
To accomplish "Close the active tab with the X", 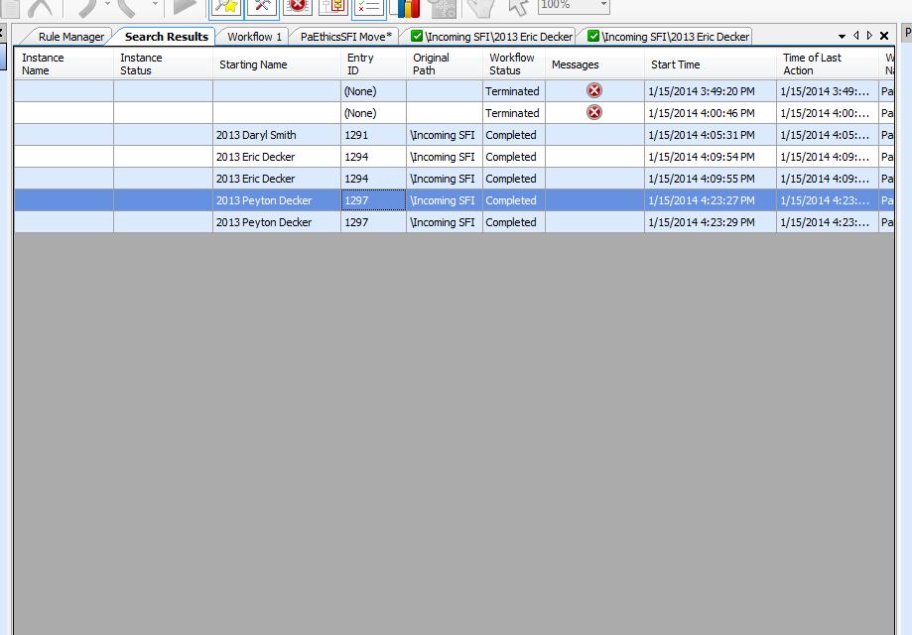I will coord(884,36).
